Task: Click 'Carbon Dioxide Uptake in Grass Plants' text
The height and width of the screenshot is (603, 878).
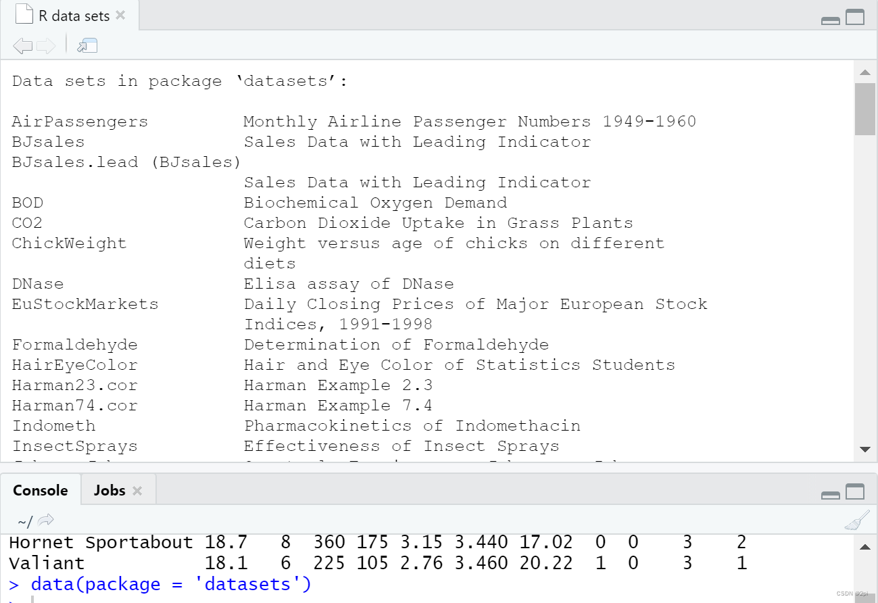Action: point(439,223)
